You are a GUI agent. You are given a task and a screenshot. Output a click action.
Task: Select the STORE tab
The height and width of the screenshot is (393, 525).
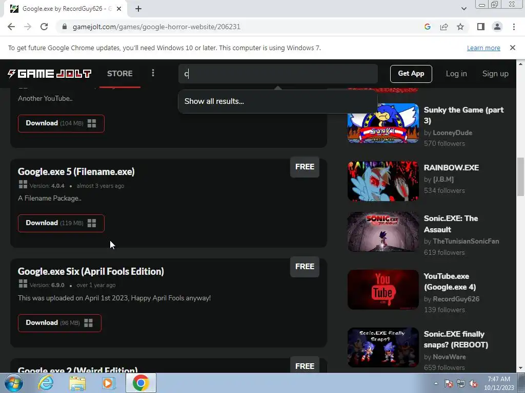tap(120, 74)
